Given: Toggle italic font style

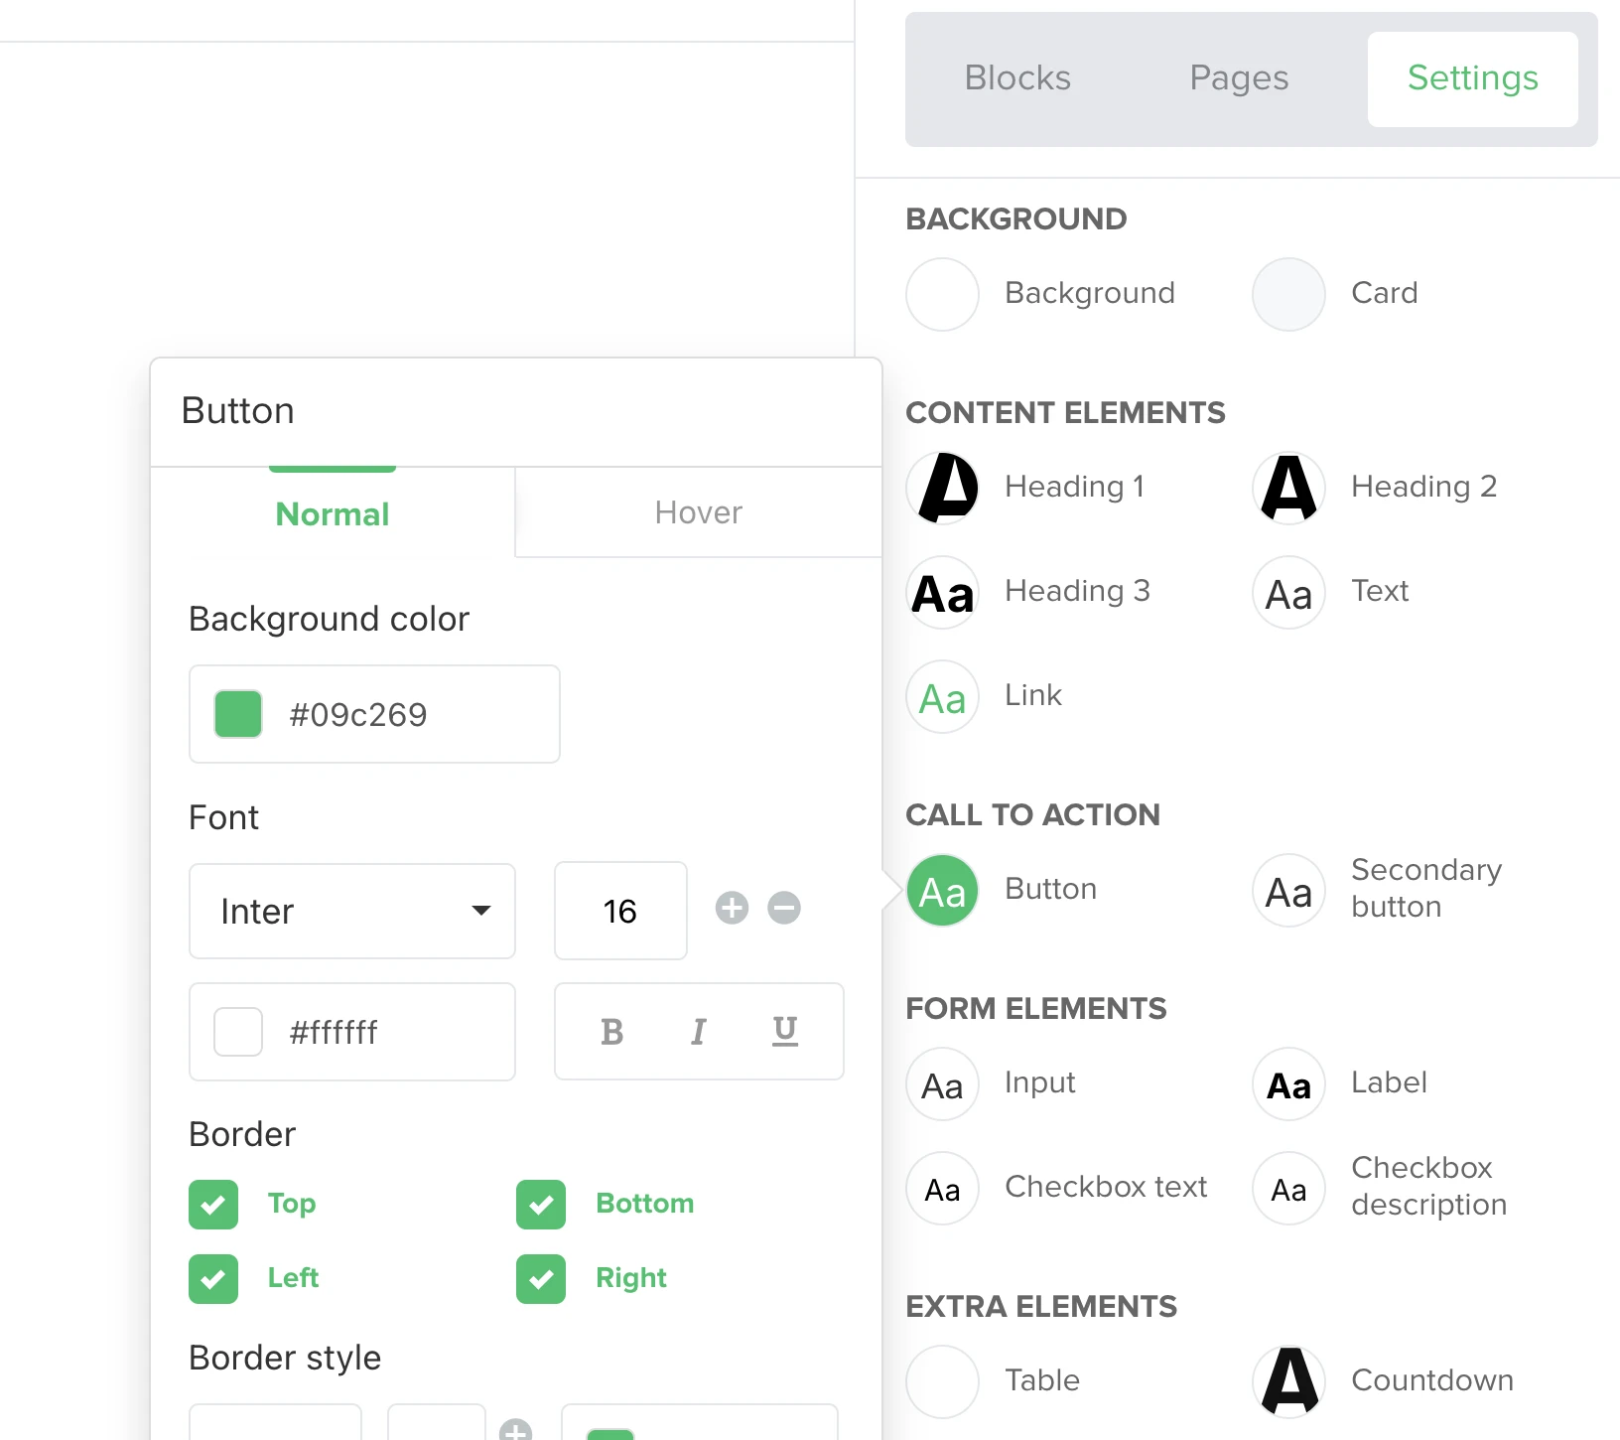Looking at the screenshot, I should point(698,1032).
